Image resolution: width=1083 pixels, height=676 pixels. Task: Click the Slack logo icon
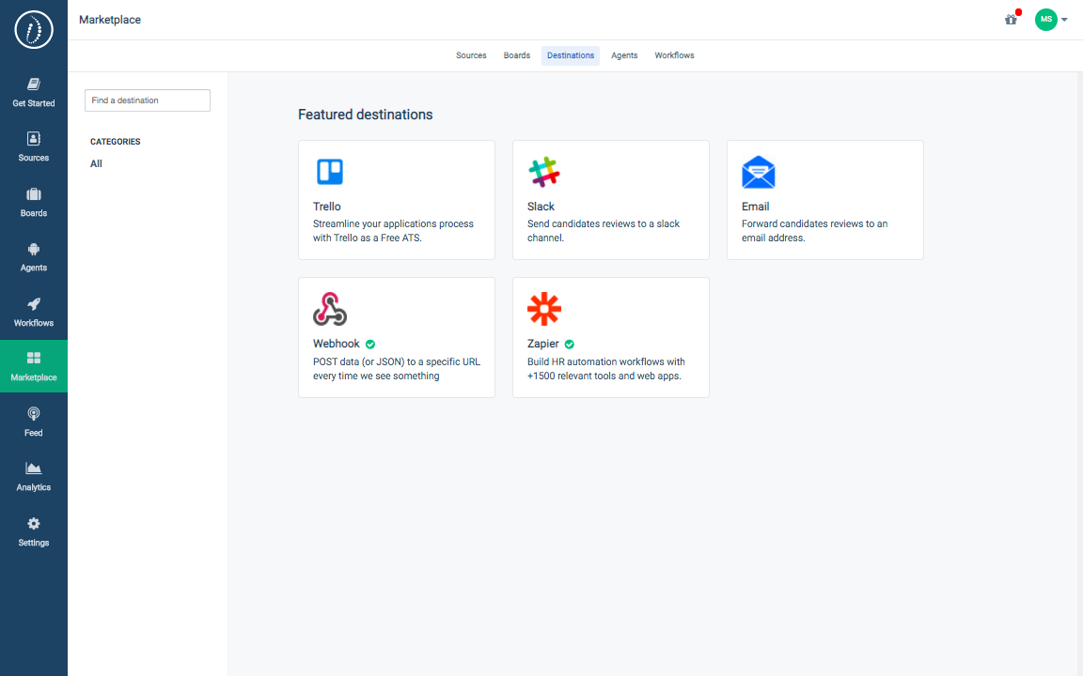(x=544, y=172)
